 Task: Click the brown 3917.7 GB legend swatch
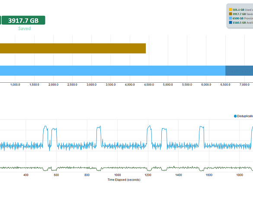pos(231,14)
